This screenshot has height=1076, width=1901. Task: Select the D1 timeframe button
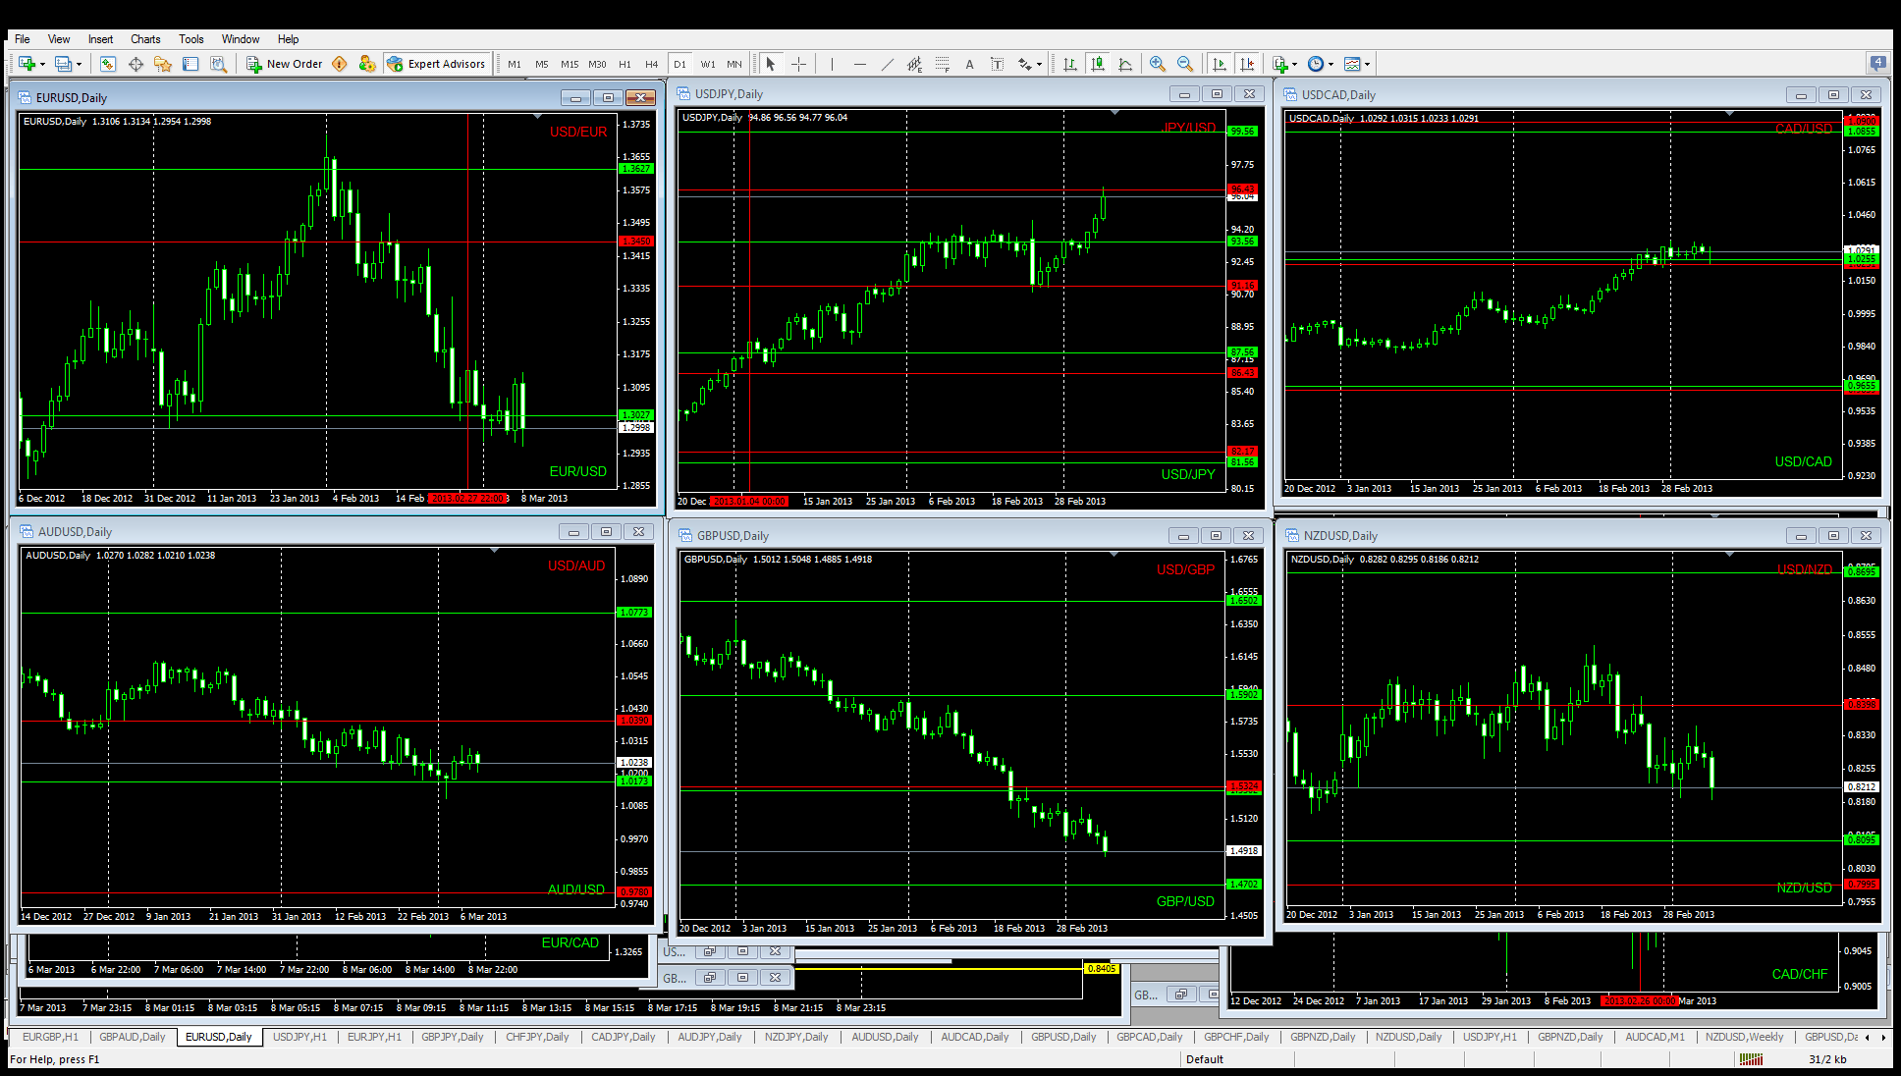679,64
